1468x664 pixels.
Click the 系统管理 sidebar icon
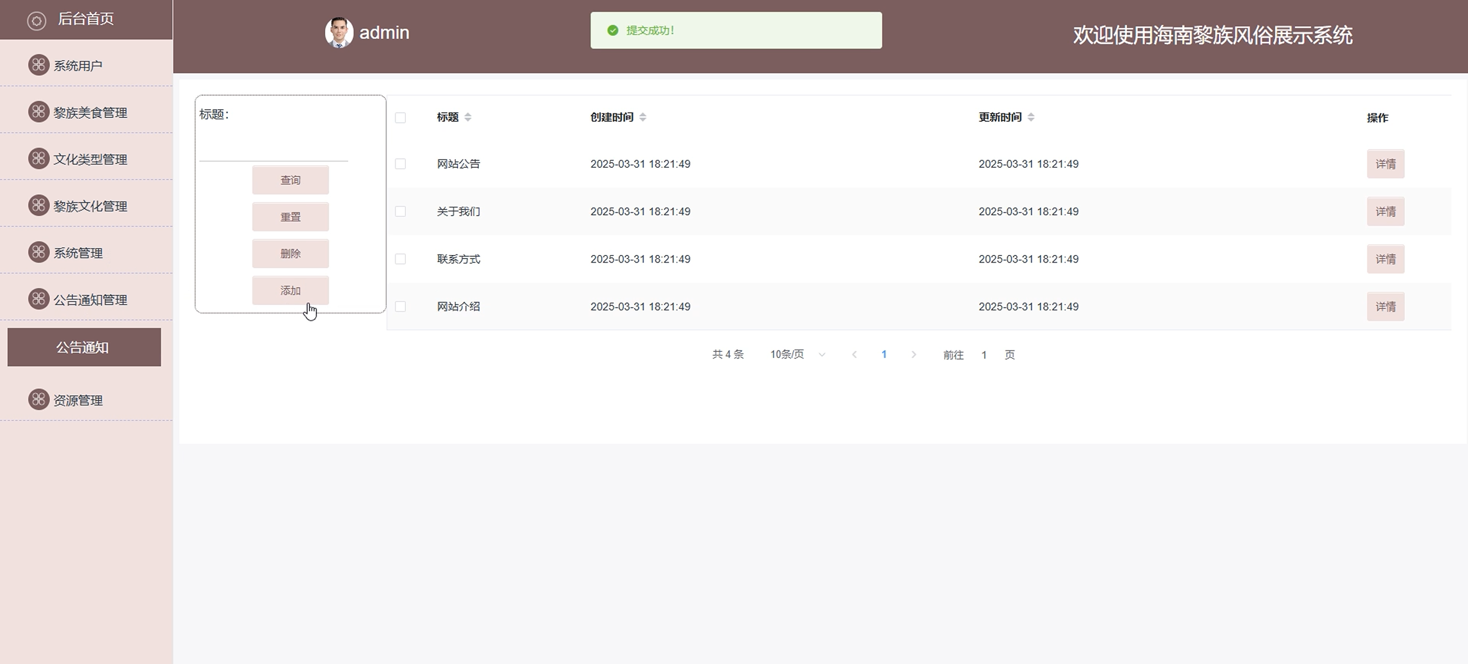pos(39,252)
